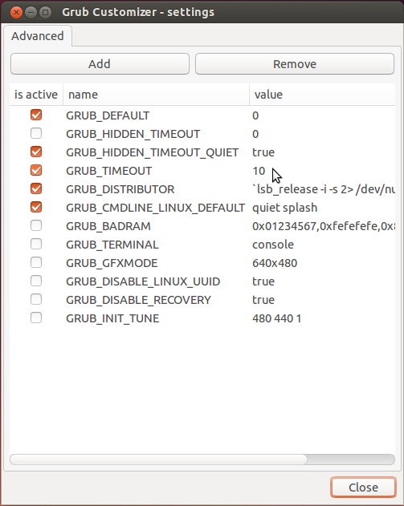Disable the GRUB_DISTRIBUTOR checkbox
This screenshot has width=404, height=506.
pyautogui.click(x=36, y=188)
